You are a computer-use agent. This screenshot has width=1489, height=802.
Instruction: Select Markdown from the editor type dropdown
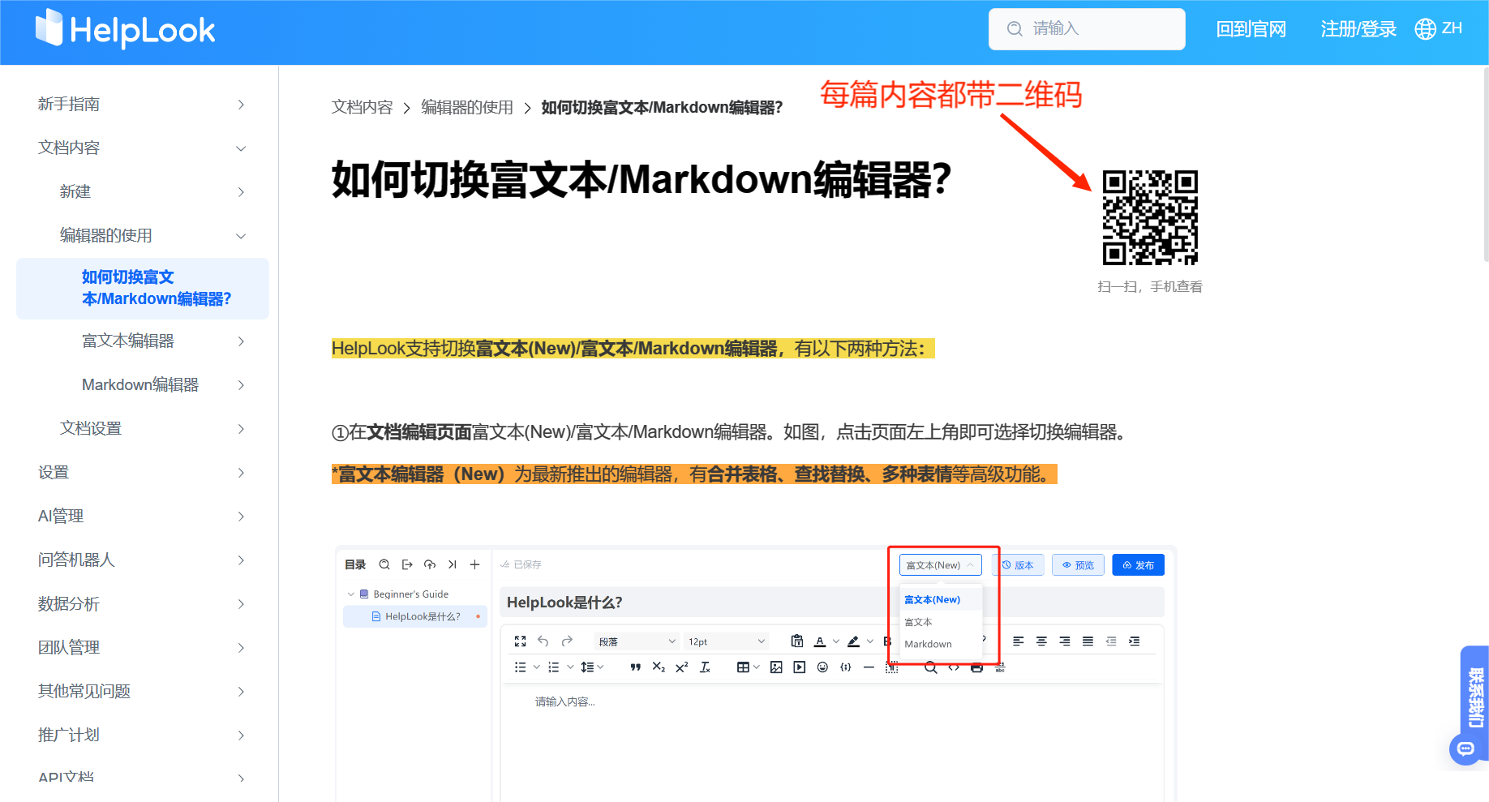pos(928,644)
